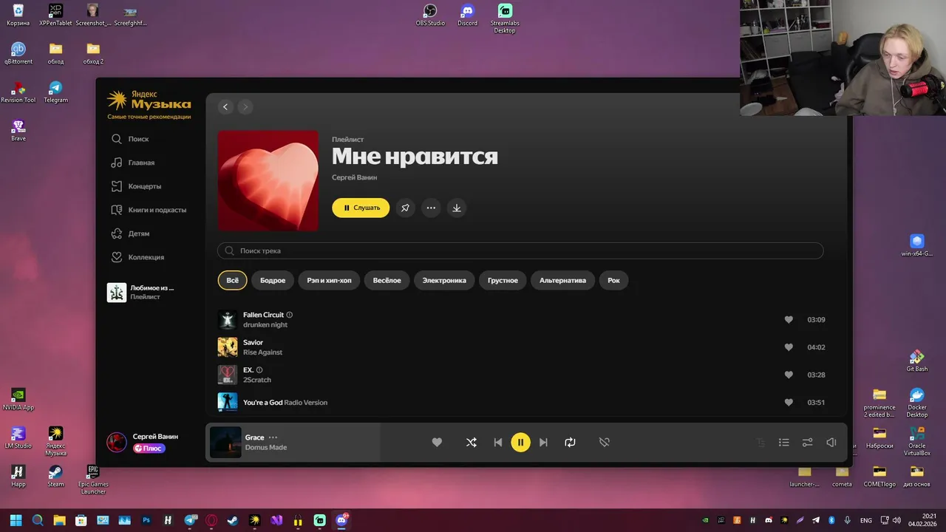Open Сергей Ванин profile avatar
Image resolution: width=946 pixels, height=532 pixels.
(117, 442)
